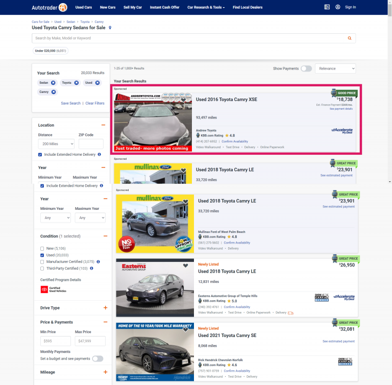
Task: Open the Minimum Year Any dropdown
Action: click(56, 218)
